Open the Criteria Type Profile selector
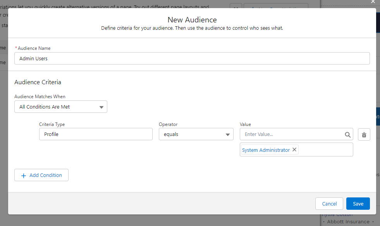380x226 pixels. coord(95,134)
